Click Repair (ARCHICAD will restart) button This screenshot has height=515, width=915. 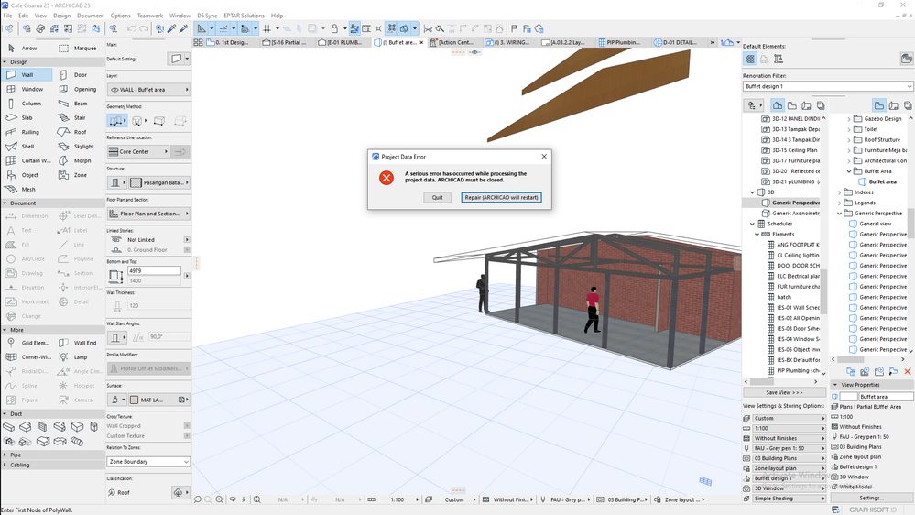pos(501,197)
